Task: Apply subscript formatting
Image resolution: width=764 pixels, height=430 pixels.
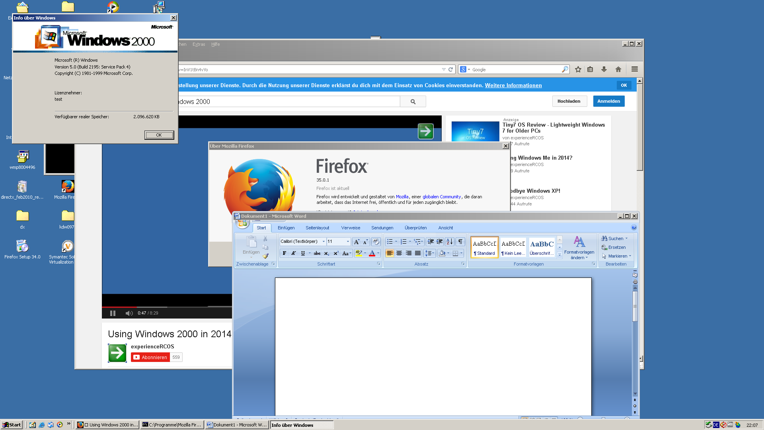Action: point(327,253)
